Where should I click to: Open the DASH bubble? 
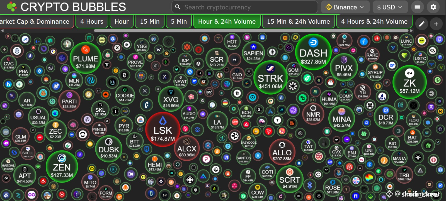[x=313, y=52]
